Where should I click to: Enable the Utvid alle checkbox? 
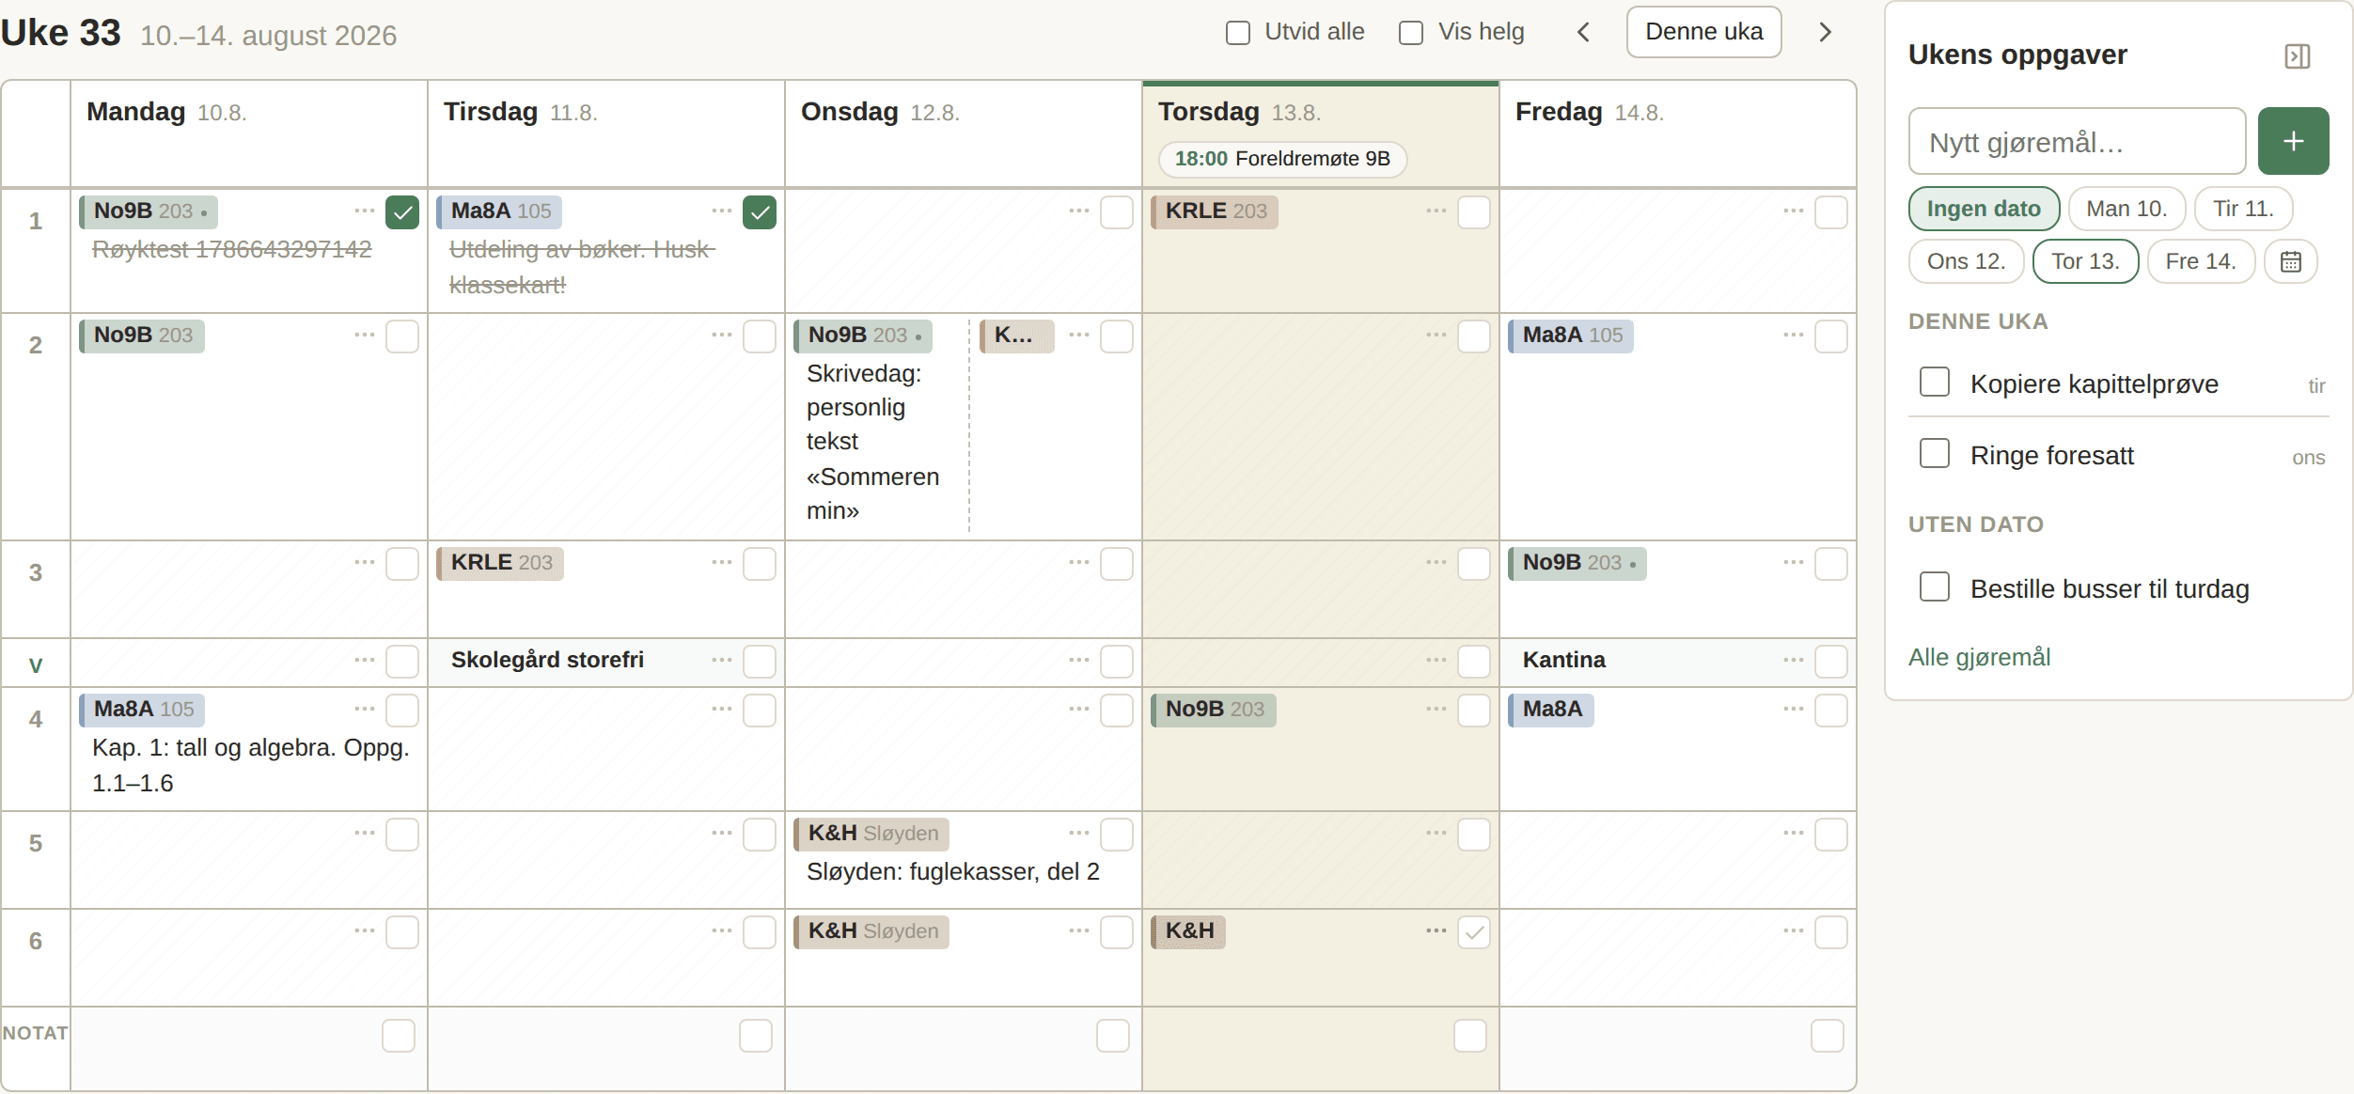click(1237, 33)
